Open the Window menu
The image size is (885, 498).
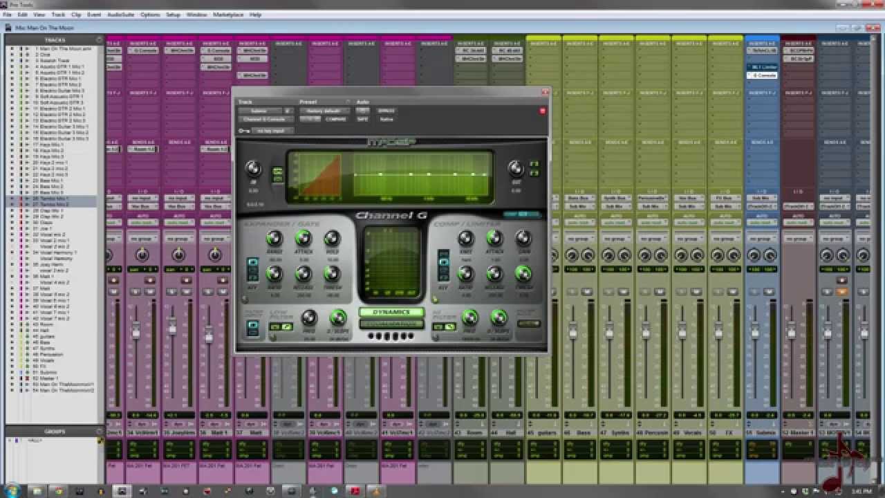[196, 14]
